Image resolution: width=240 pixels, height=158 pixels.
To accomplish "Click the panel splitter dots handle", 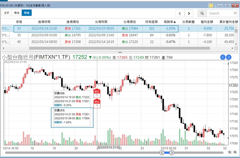I will tap(120, 52).
